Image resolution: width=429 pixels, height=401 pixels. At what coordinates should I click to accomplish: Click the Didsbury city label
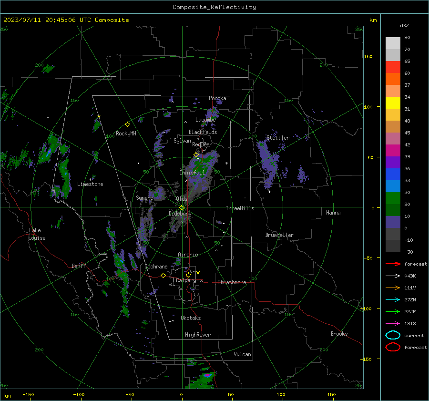tap(180, 214)
